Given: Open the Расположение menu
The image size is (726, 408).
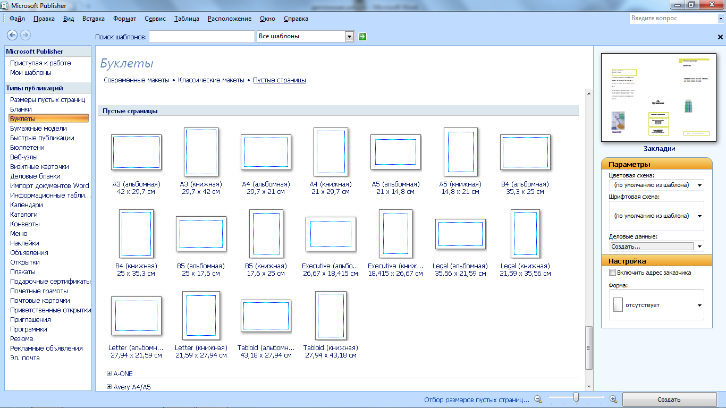Looking at the screenshot, I should tap(230, 19).
